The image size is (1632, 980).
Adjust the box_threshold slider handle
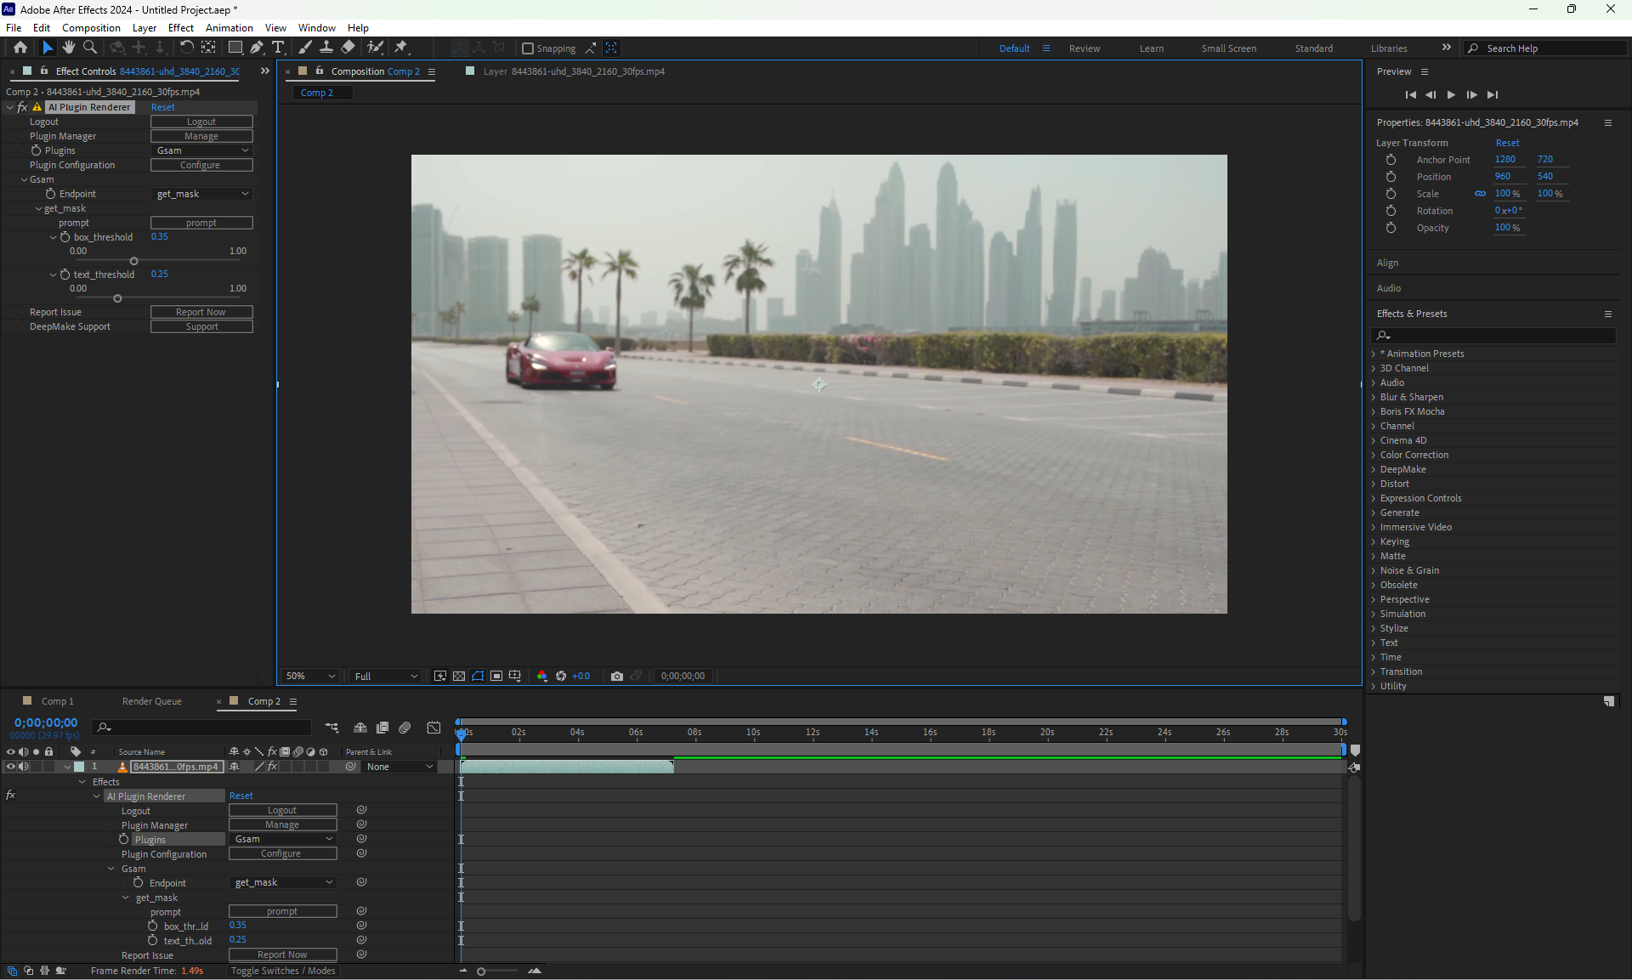point(133,261)
